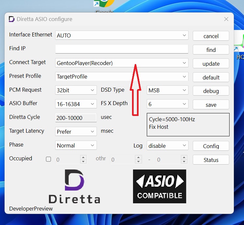Click the "Interface Ethernet" label

pyautogui.click(x=31, y=34)
